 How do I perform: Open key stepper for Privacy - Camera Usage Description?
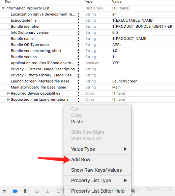tap(78, 69)
